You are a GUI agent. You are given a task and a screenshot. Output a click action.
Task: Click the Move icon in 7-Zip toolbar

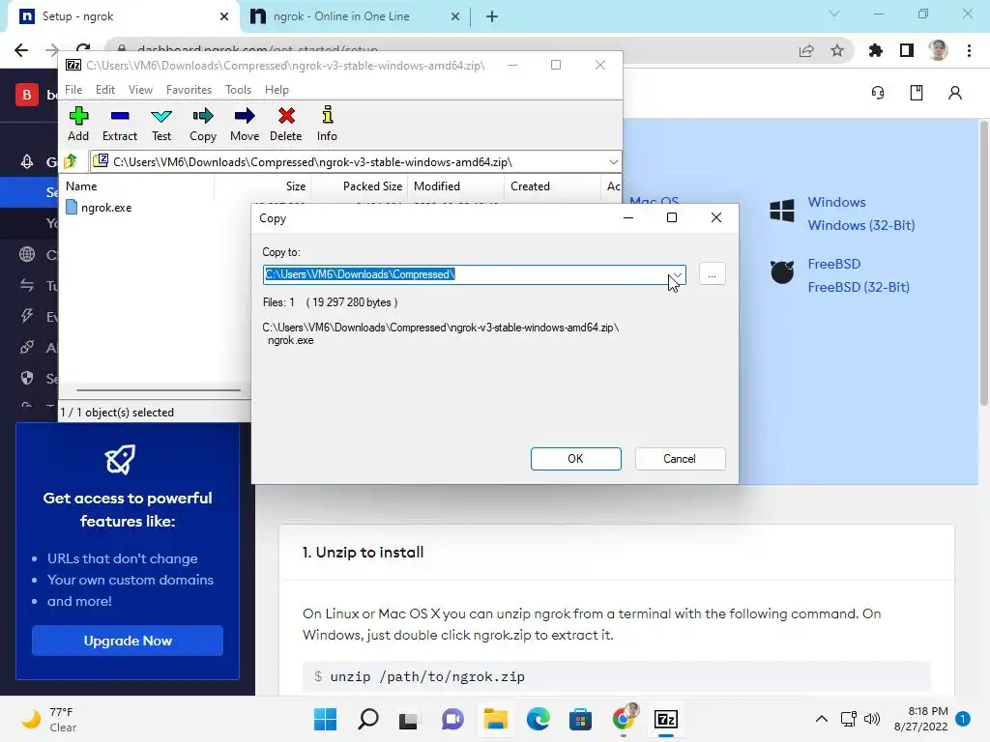(x=245, y=124)
